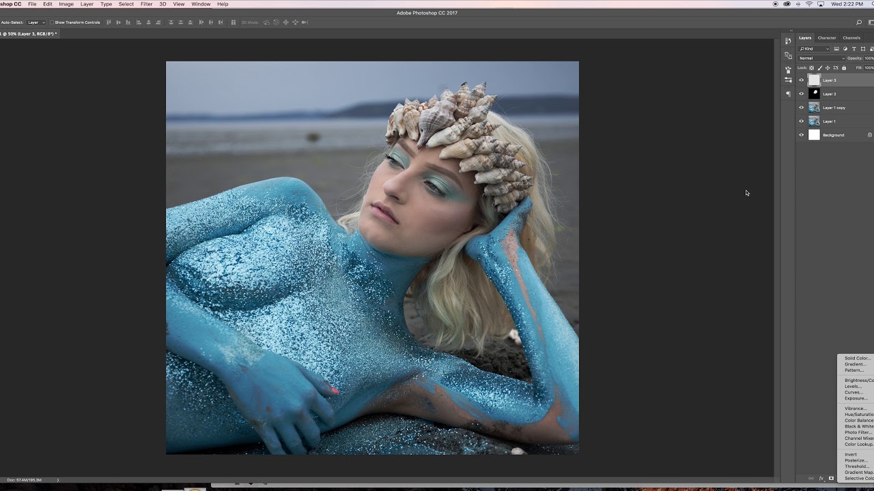The height and width of the screenshot is (491, 874).
Task: Select Layer 2 mask thumbnail
Action: (x=814, y=93)
